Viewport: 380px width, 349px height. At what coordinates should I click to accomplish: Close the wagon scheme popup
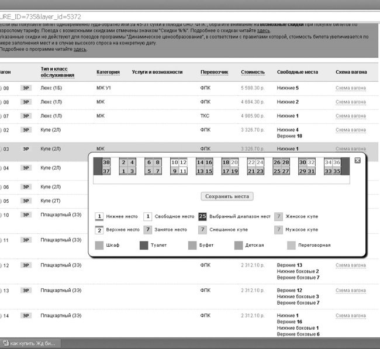point(357,160)
